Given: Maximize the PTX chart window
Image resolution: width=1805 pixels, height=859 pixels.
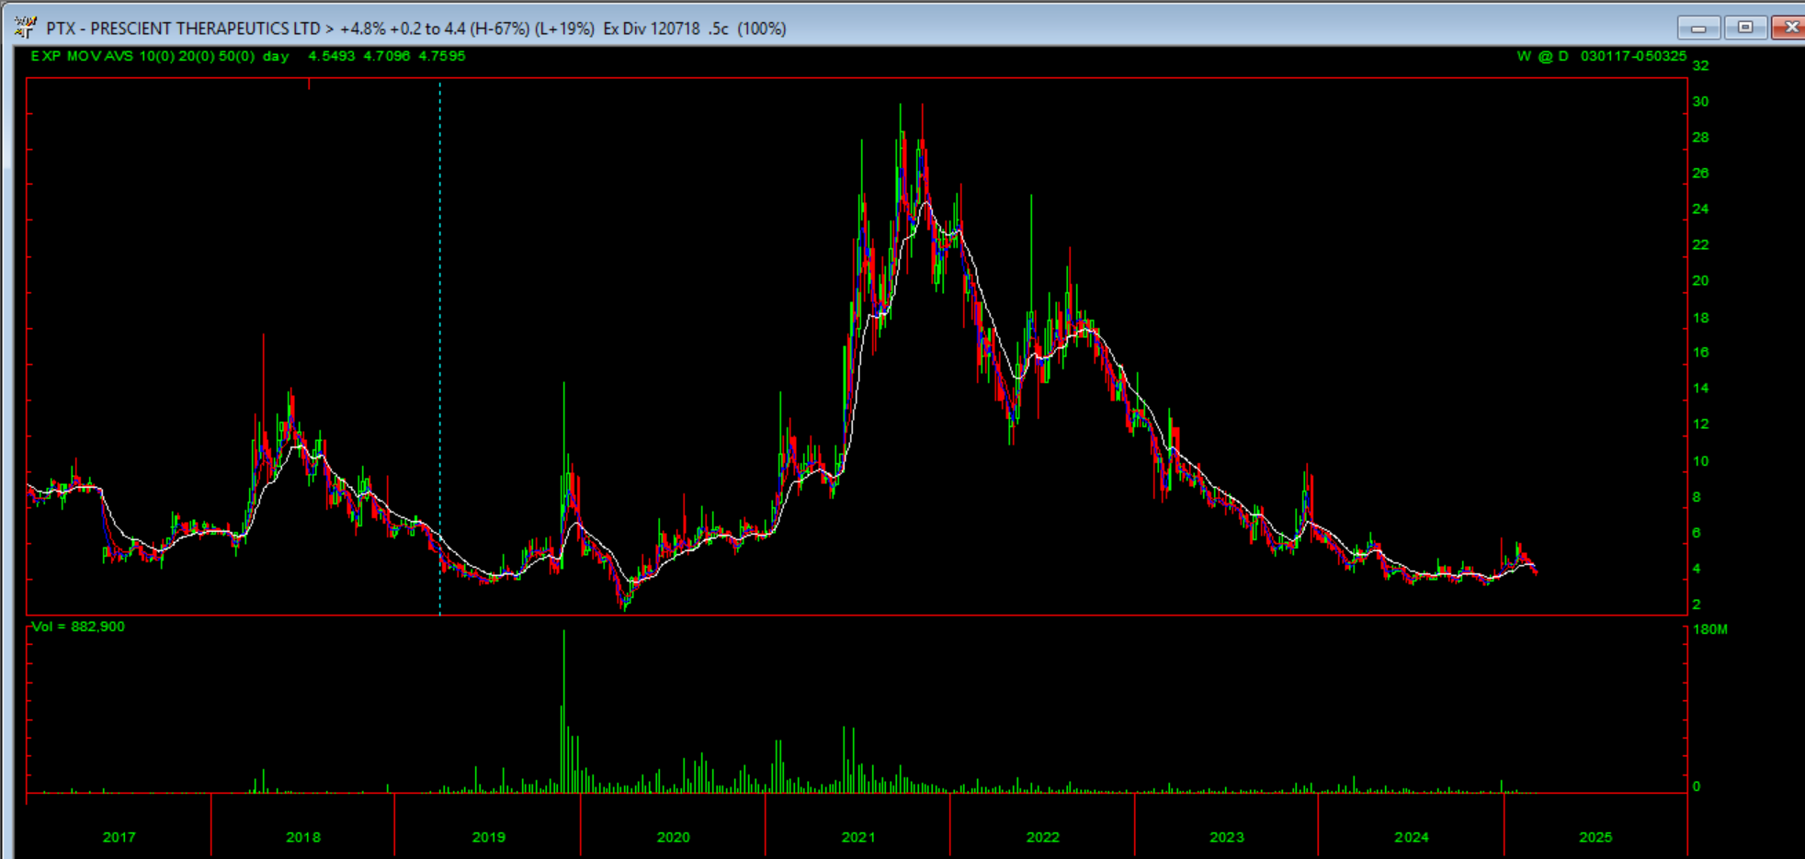Looking at the screenshot, I should (1745, 28).
